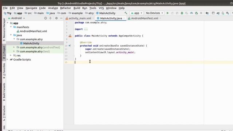Sync Project with Gradle Files elephant icon
The image size is (233, 131).
[218, 13]
